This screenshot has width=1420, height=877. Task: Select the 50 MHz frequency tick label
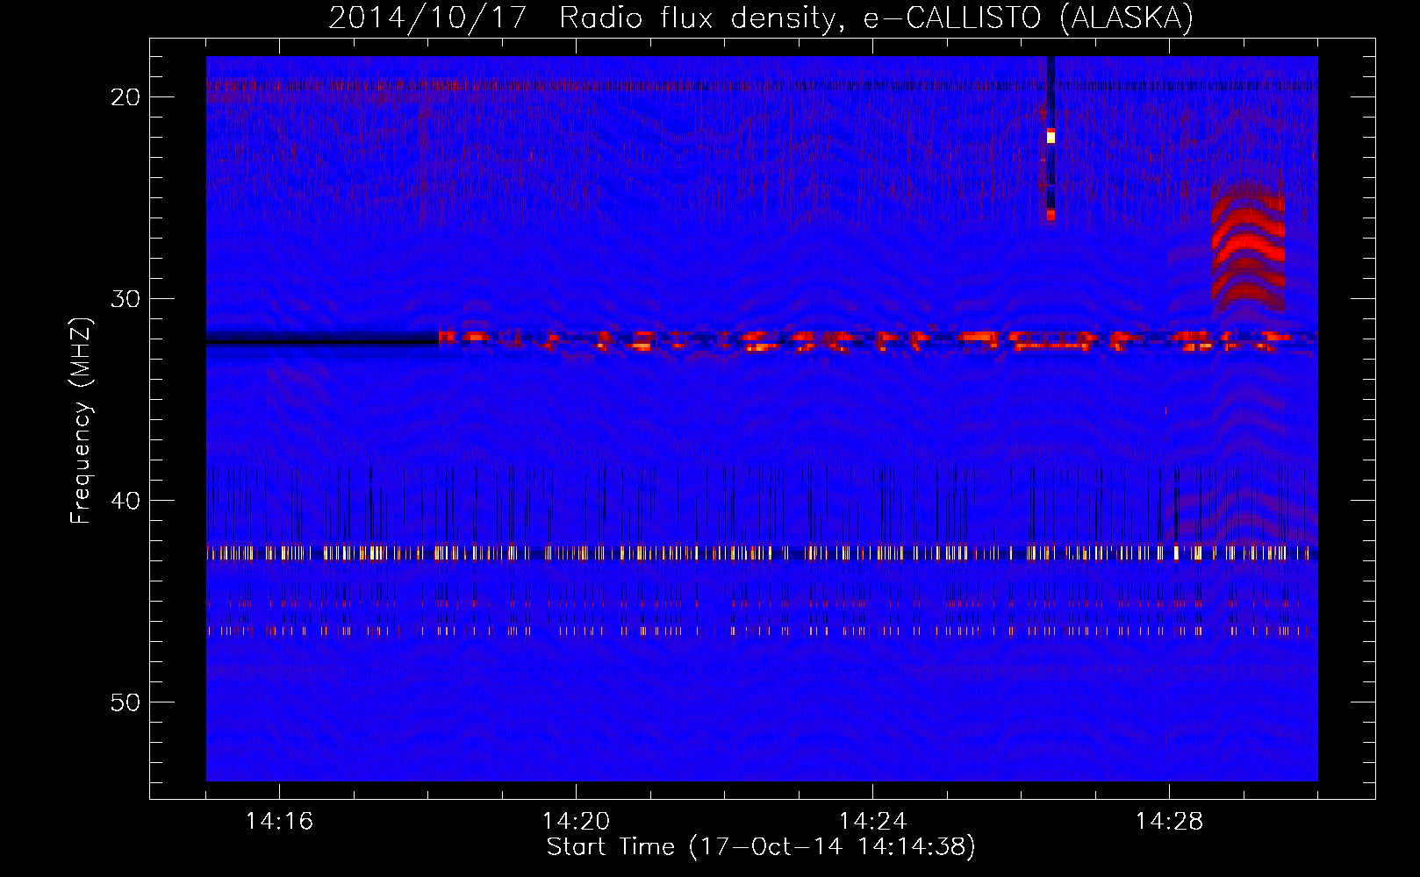click(126, 702)
